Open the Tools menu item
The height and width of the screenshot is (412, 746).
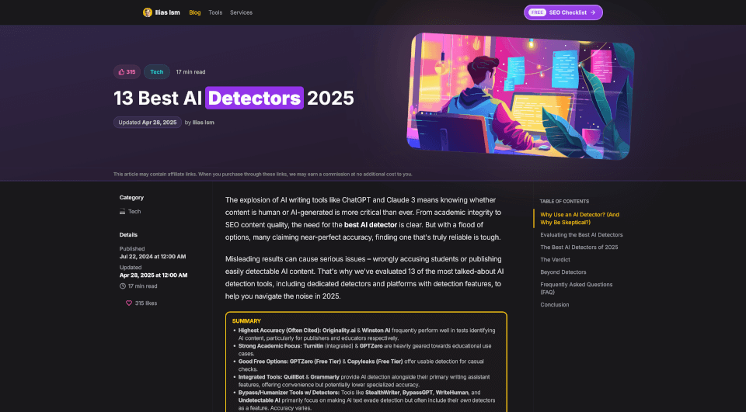click(215, 13)
